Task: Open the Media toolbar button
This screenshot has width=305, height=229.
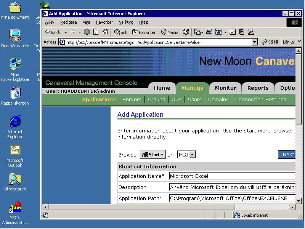Action: coord(169,32)
